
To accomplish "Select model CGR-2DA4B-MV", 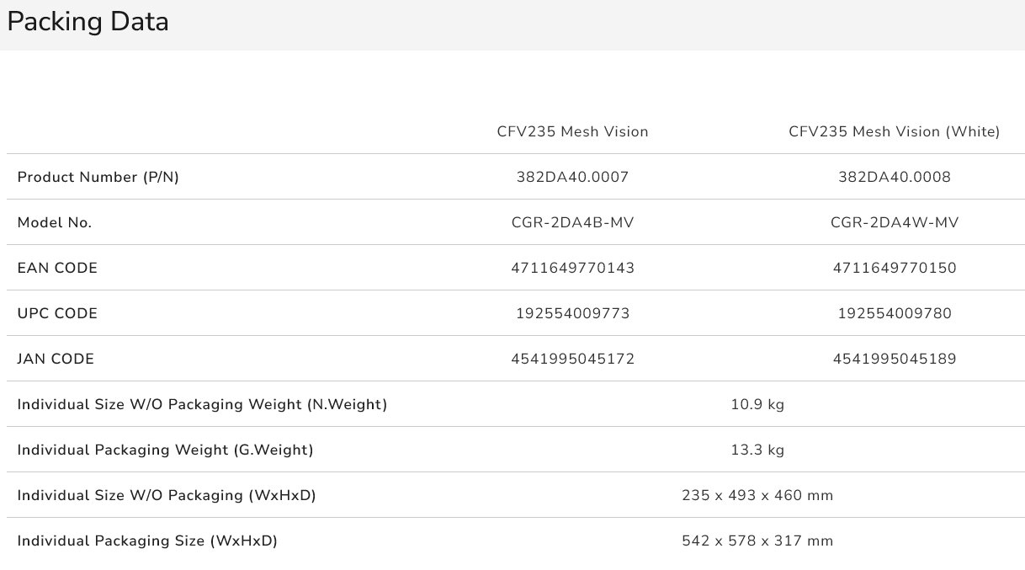I will click(572, 222).
